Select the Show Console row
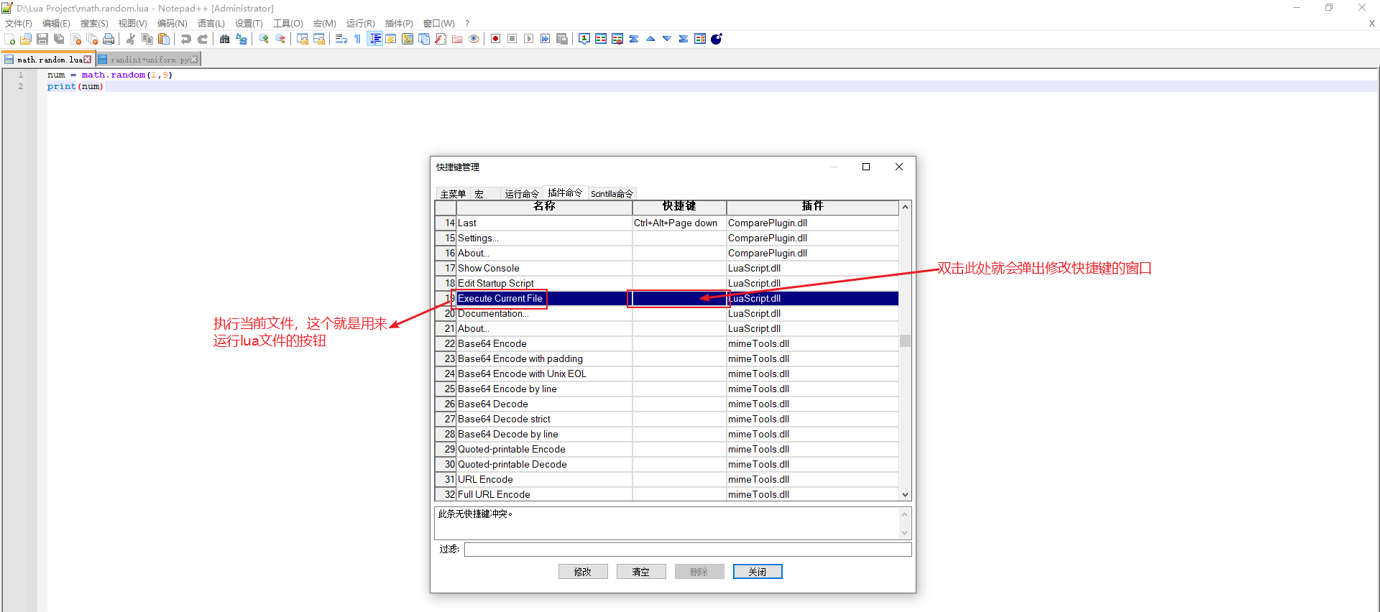Viewport: 1380px width, 612px height. (x=667, y=268)
